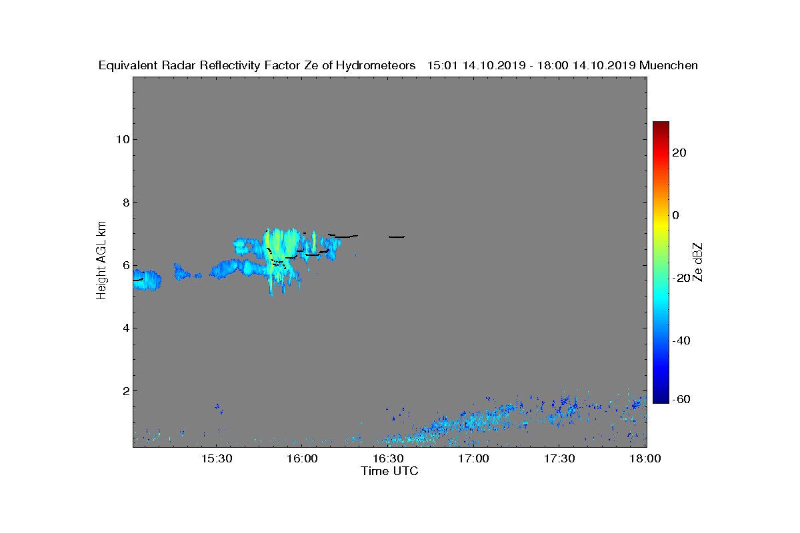Click the '17:30' time tick label

click(560, 459)
